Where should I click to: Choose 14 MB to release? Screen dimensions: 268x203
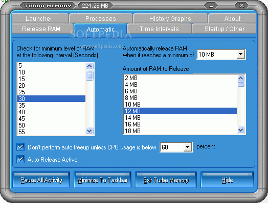180,118
